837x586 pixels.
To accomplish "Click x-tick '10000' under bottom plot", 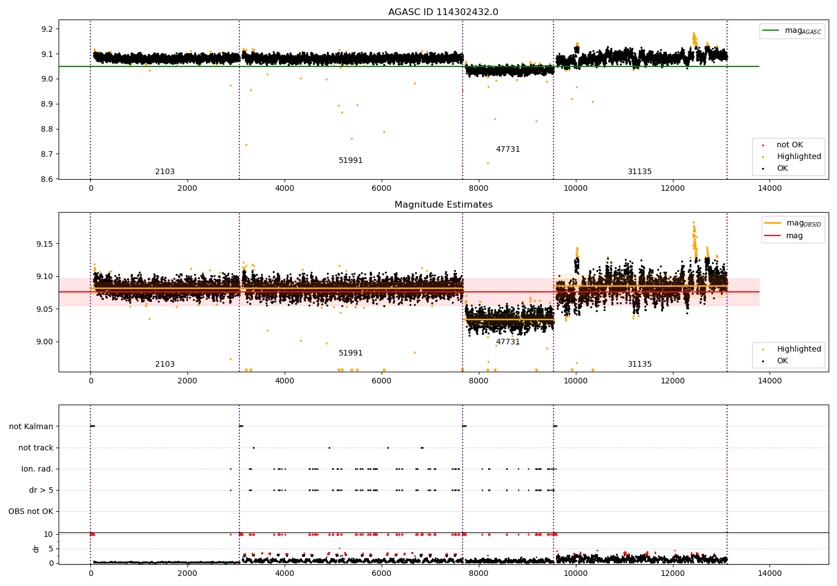I will (x=575, y=574).
